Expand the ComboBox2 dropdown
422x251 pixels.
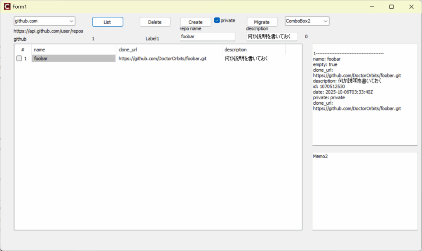pos(326,21)
